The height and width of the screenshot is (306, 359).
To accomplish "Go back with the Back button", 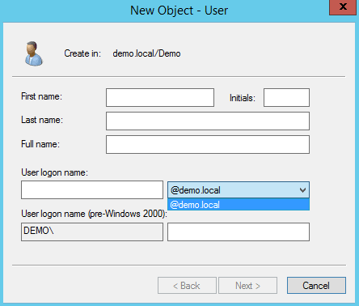I will coord(187,285).
